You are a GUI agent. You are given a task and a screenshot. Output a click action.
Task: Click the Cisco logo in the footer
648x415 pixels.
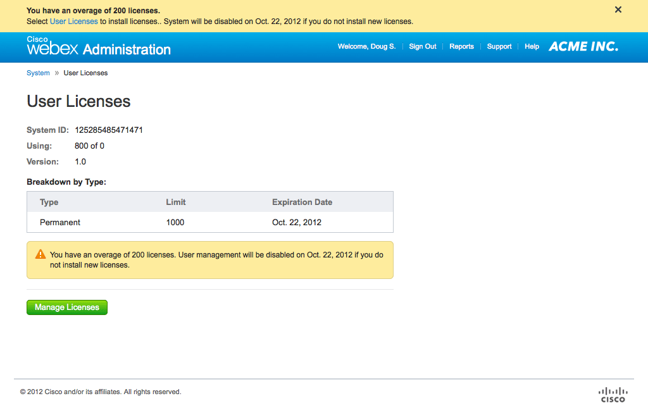pyautogui.click(x=612, y=395)
